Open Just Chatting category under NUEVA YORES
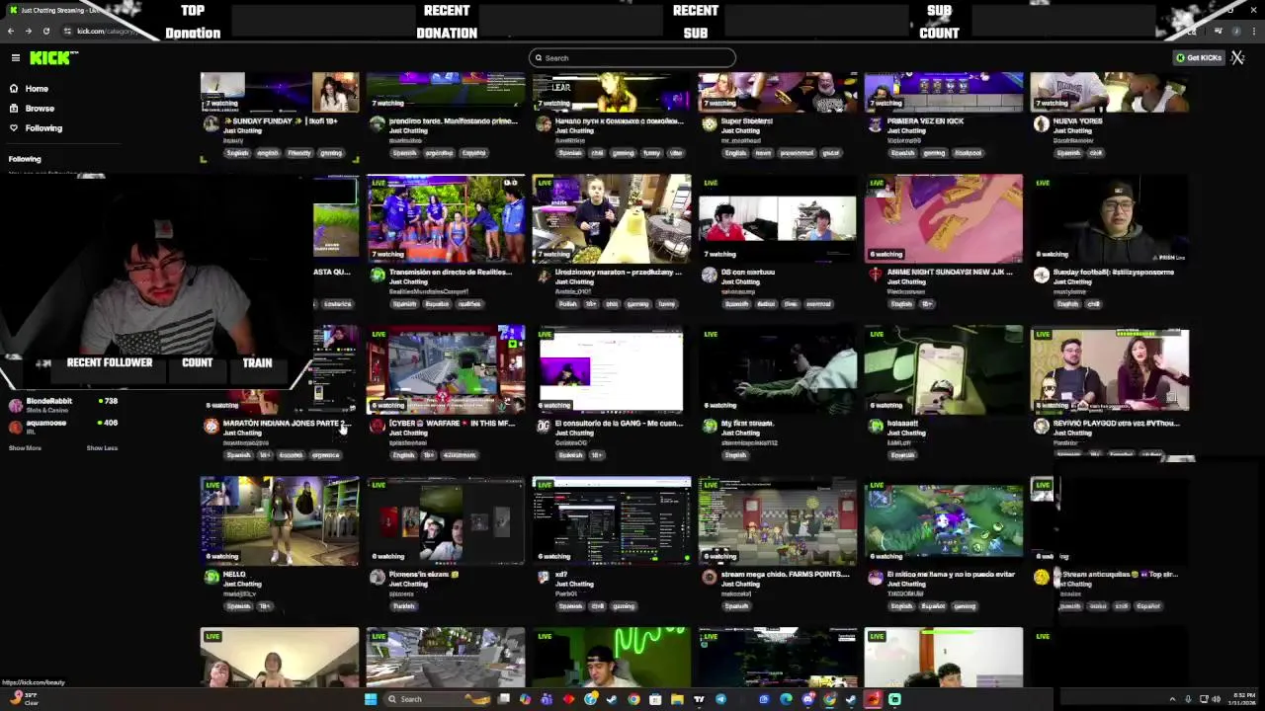 (x=1073, y=131)
